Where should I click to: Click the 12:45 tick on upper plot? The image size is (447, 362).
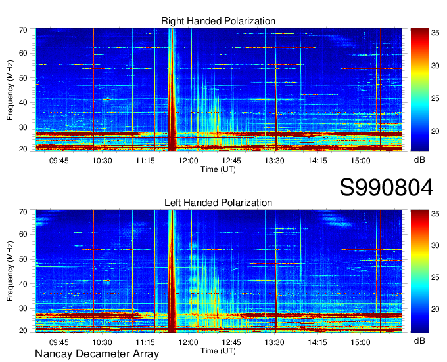(231, 161)
